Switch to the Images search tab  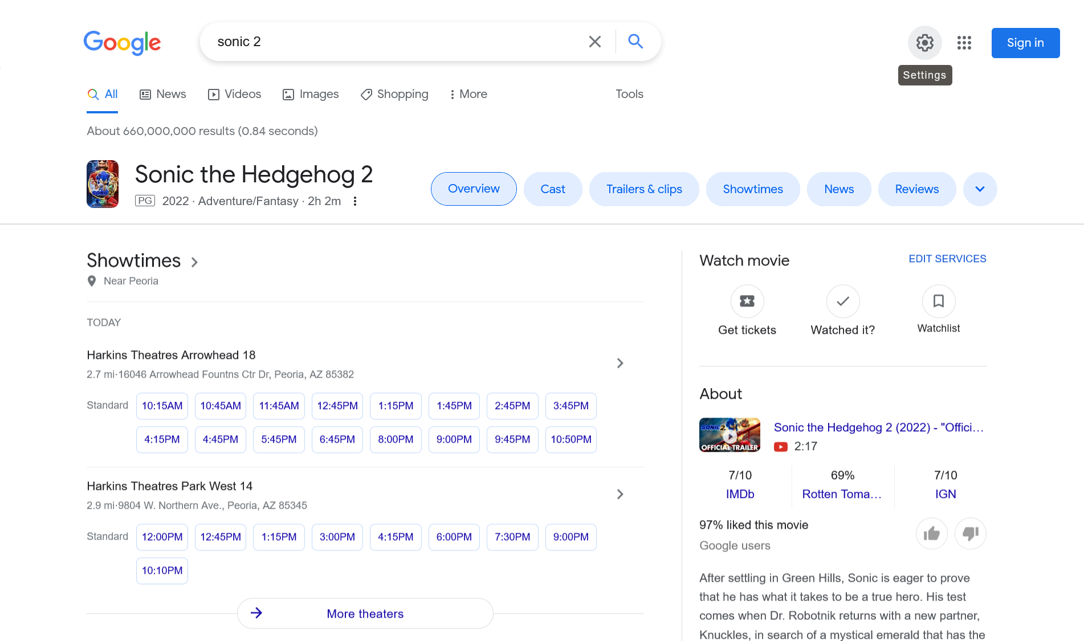click(x=311, y=94)
